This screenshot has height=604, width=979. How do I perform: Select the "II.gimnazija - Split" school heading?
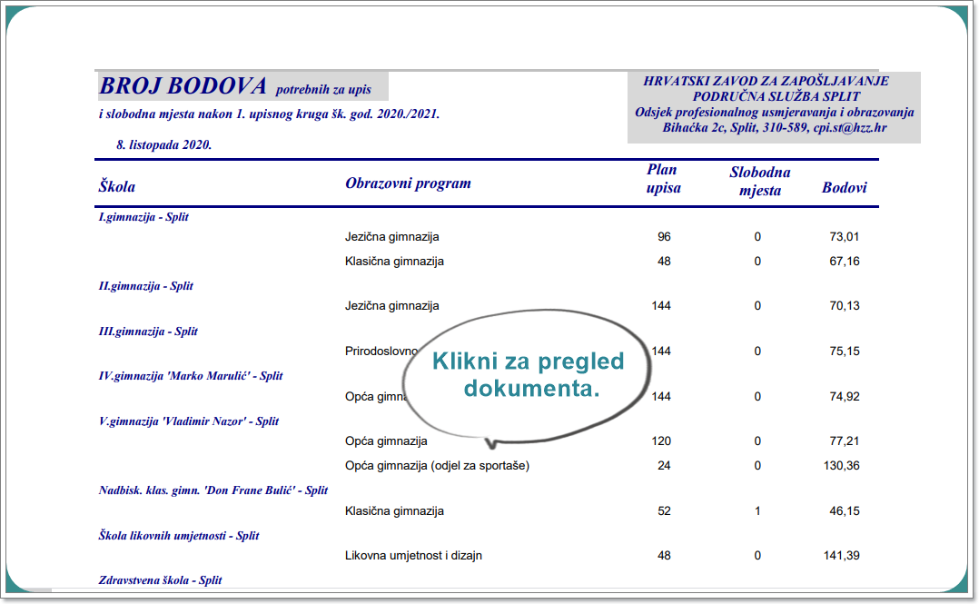click(x=145, y=285)
